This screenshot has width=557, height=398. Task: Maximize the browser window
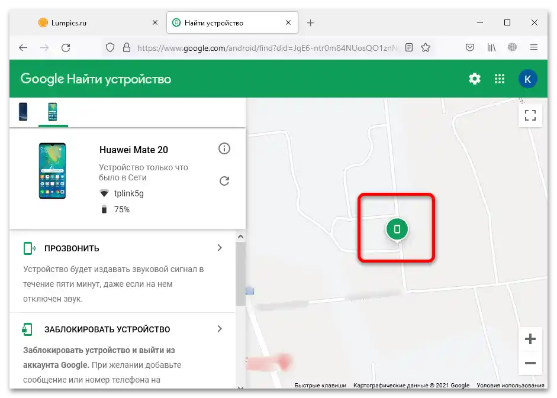tap(507, 22)
